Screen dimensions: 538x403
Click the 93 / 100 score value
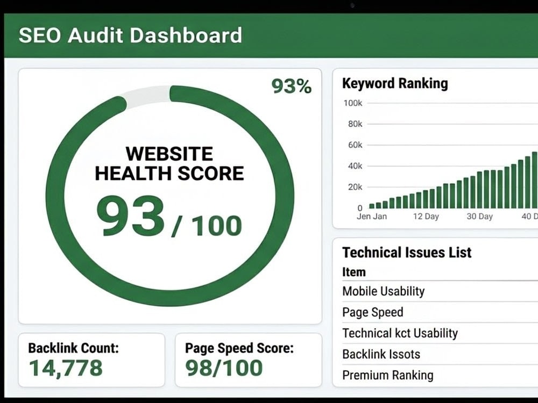(x=169, y=217)
